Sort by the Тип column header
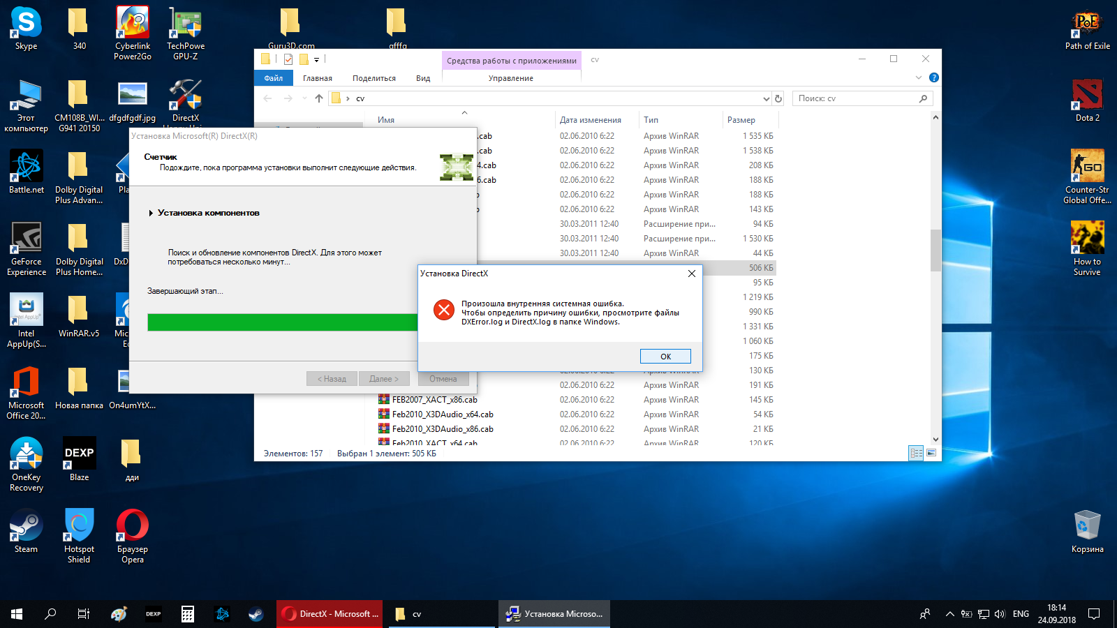The height and width of the screenshot is (628, 1117). pos(651,120)
